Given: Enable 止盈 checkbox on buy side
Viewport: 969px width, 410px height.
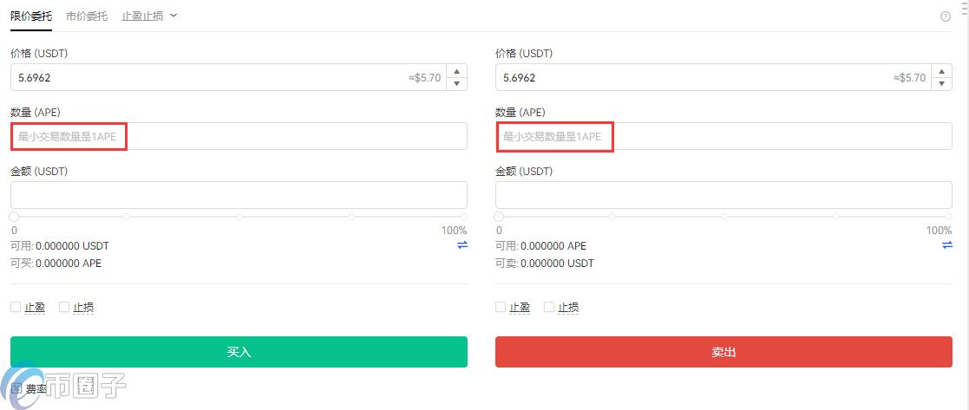Looking at the screenshot, I should pyautogui.click(x=16, y=307).
